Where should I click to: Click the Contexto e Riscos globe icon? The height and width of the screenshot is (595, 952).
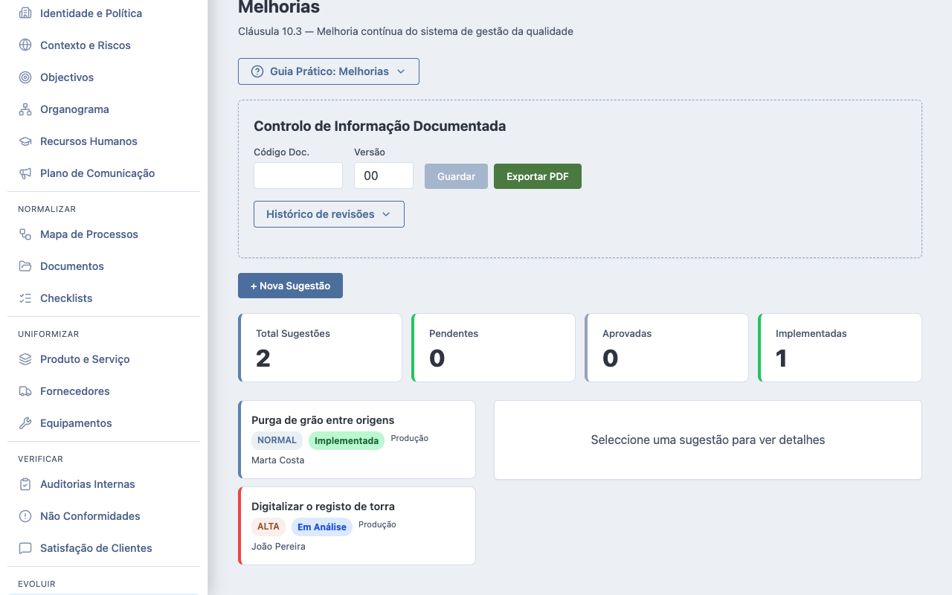[x=25, y=45]
